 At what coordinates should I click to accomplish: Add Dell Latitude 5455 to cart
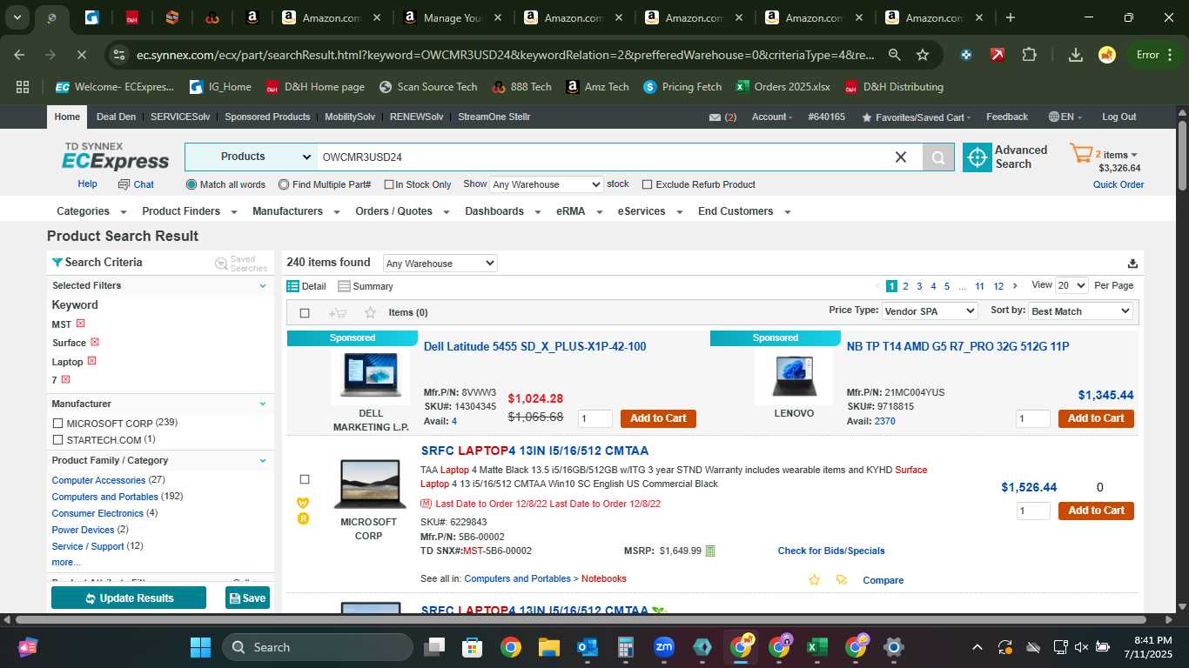pyautogui.click(x=658, y=418)
